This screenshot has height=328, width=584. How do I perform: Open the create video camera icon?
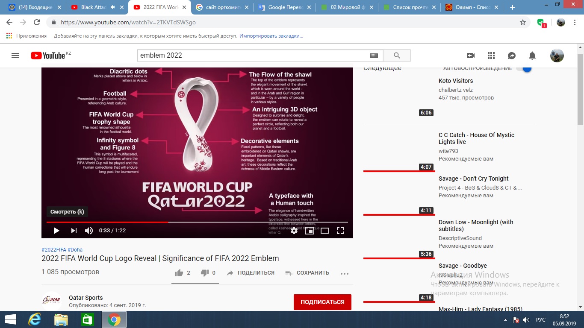(471, 56)
